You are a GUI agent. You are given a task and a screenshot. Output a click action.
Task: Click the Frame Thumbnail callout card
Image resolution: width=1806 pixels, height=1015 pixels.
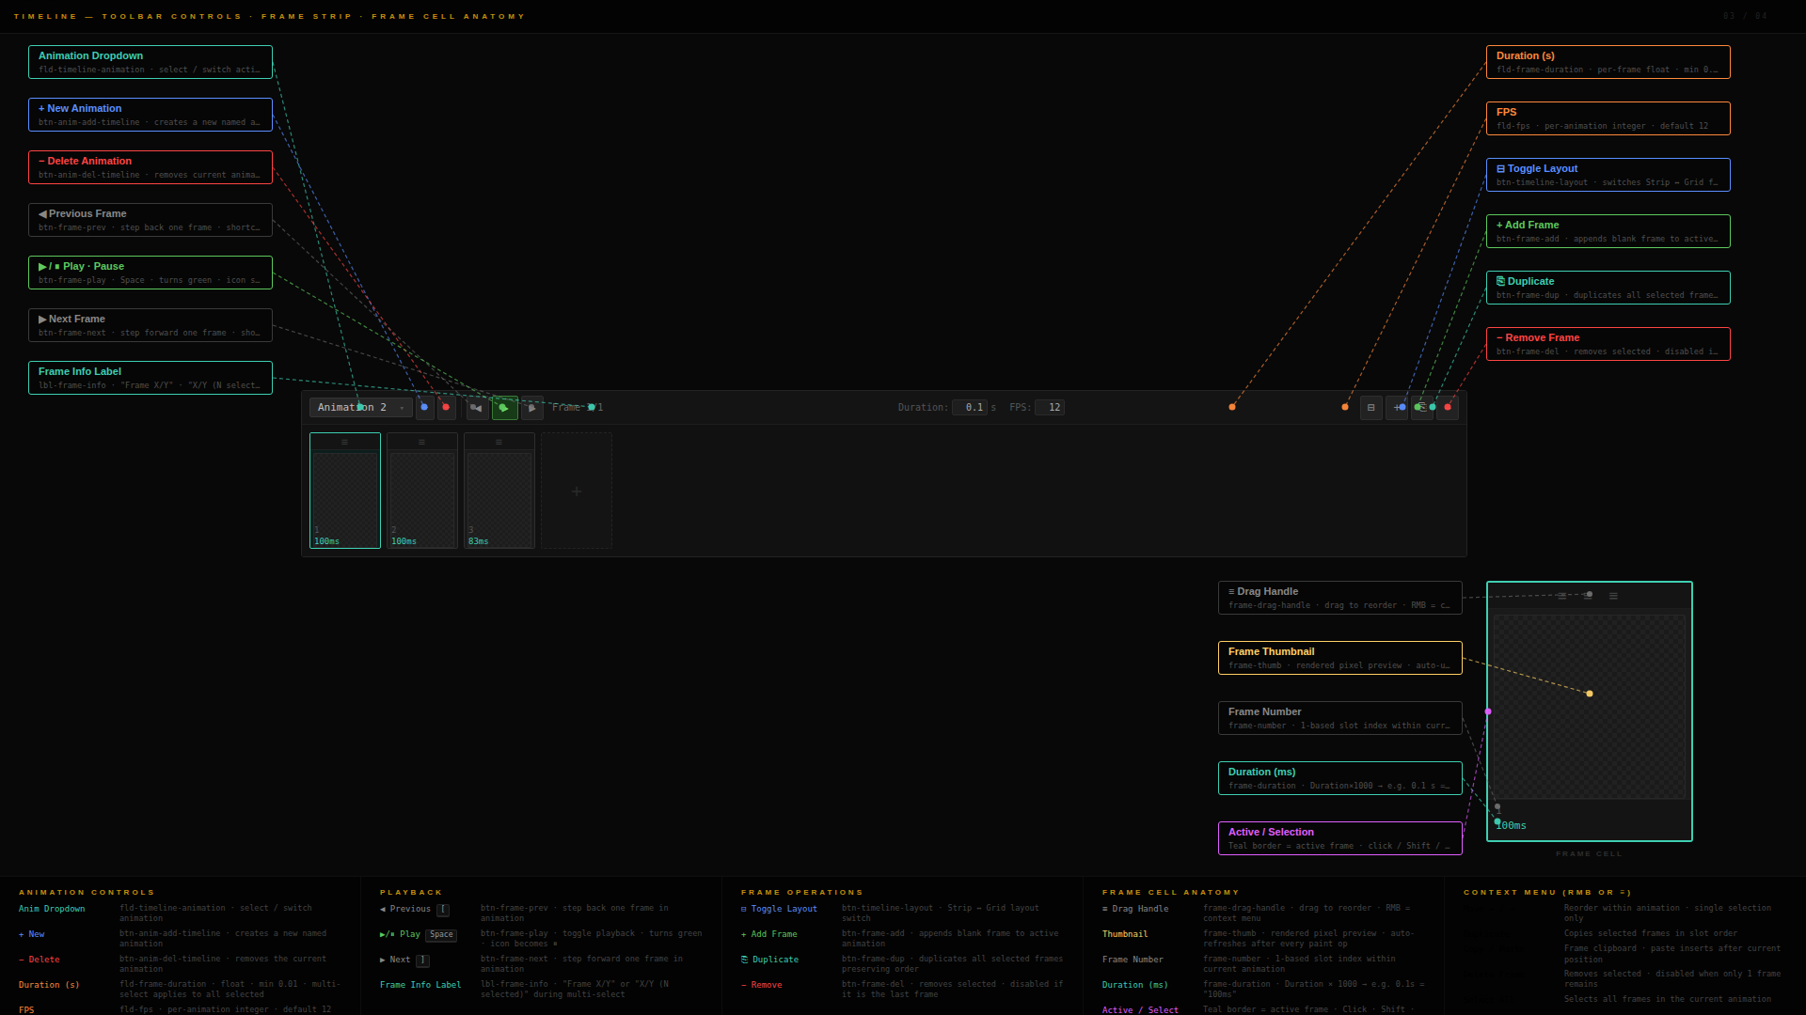click(1339, 658)
